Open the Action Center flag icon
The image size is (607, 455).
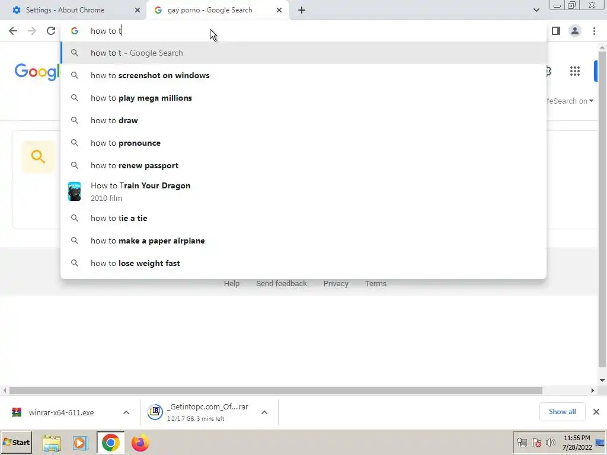(536, 443)
